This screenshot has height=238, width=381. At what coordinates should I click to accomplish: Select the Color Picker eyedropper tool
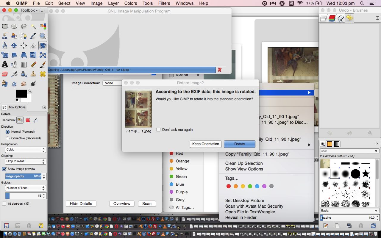[x=33, y=36]
